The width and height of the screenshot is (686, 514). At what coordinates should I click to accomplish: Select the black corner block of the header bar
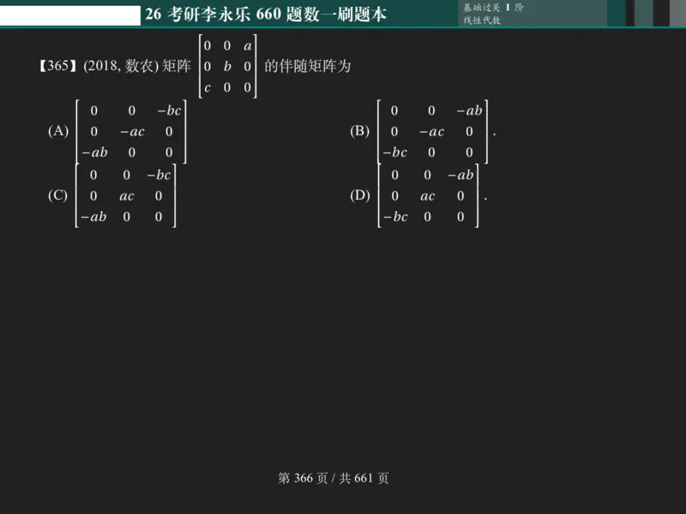click(x=660, y=12)
